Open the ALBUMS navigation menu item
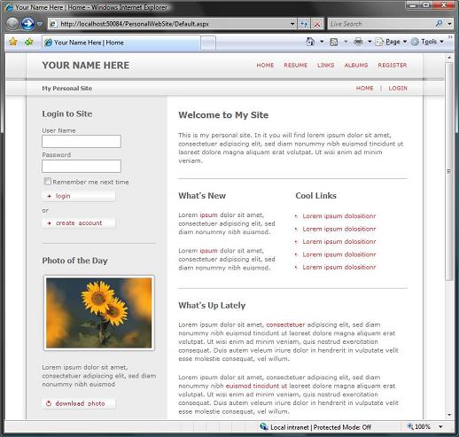 tap(356, 65)
